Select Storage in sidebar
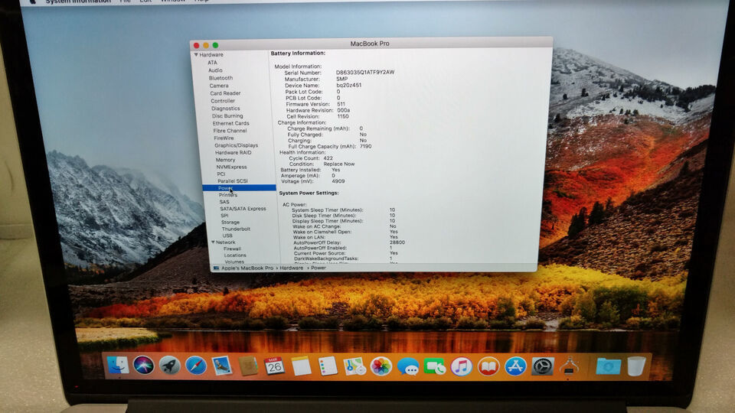The width and height of the screenshot is (735, 413). 230,222
